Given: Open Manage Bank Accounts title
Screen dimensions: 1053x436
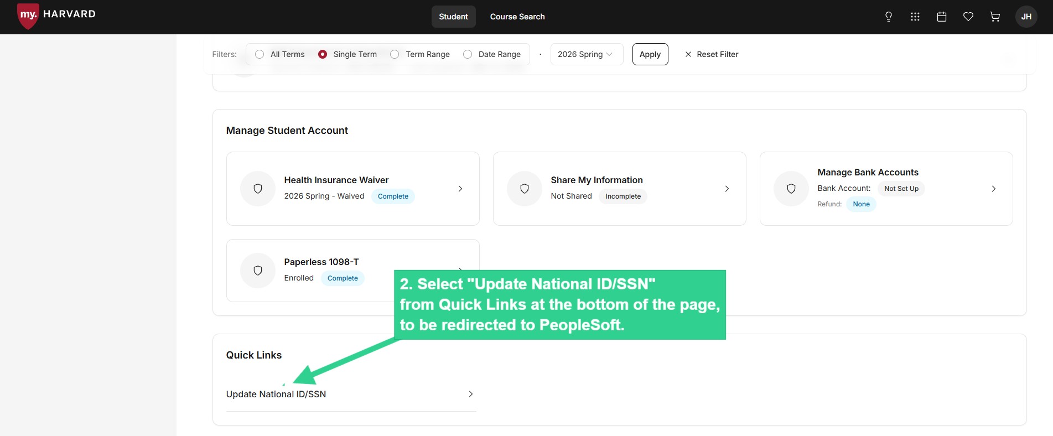Looking at the screenshot, I should [x=868, y=172].
